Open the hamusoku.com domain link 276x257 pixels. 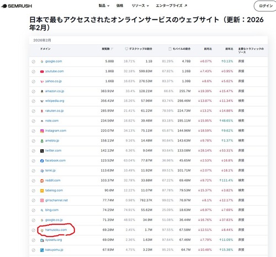pyautogui.click(x=56, y=230)
